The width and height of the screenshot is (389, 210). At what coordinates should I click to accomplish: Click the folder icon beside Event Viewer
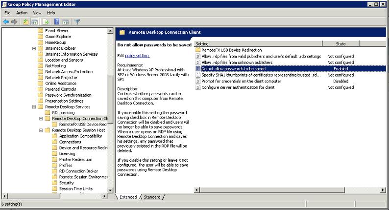41,31
